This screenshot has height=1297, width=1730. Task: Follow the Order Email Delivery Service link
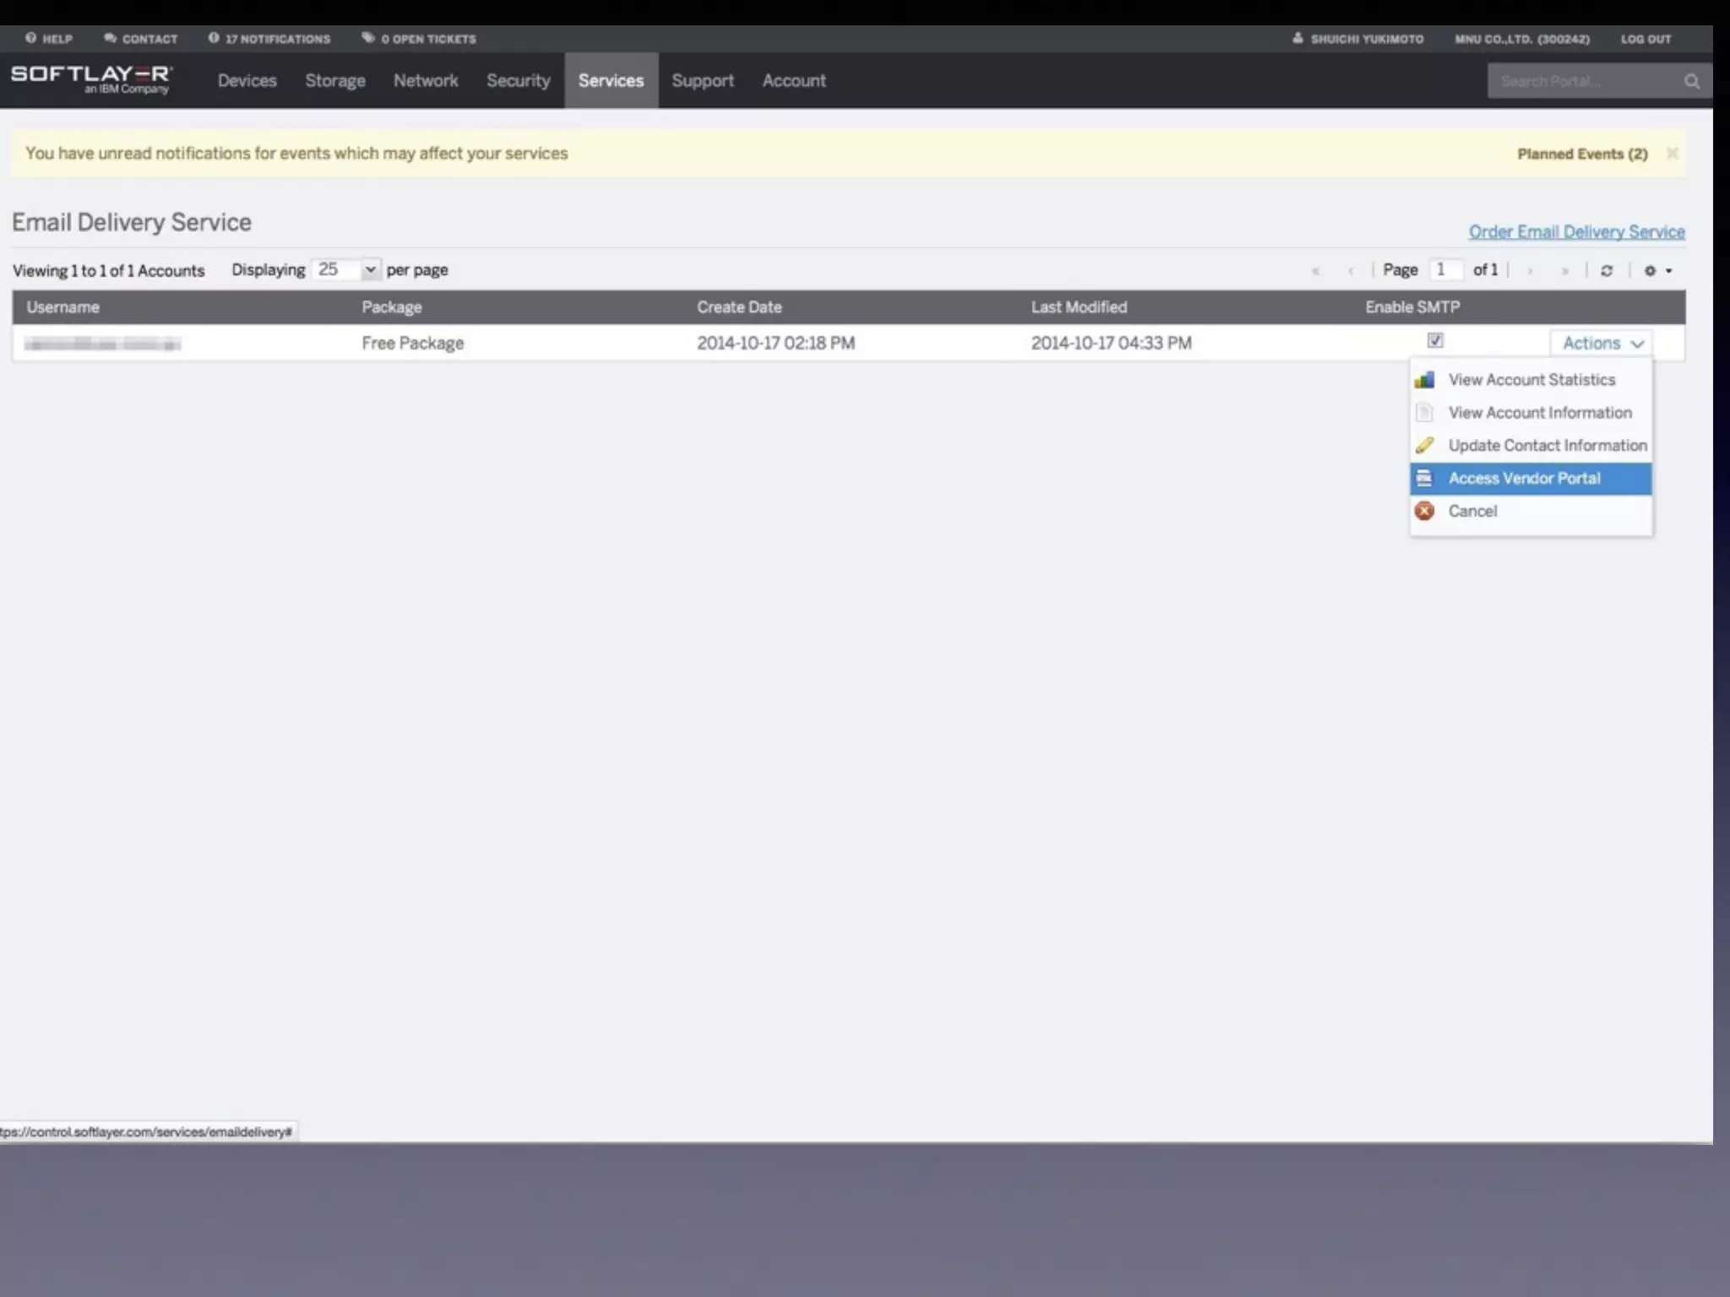coord(1576,231)
